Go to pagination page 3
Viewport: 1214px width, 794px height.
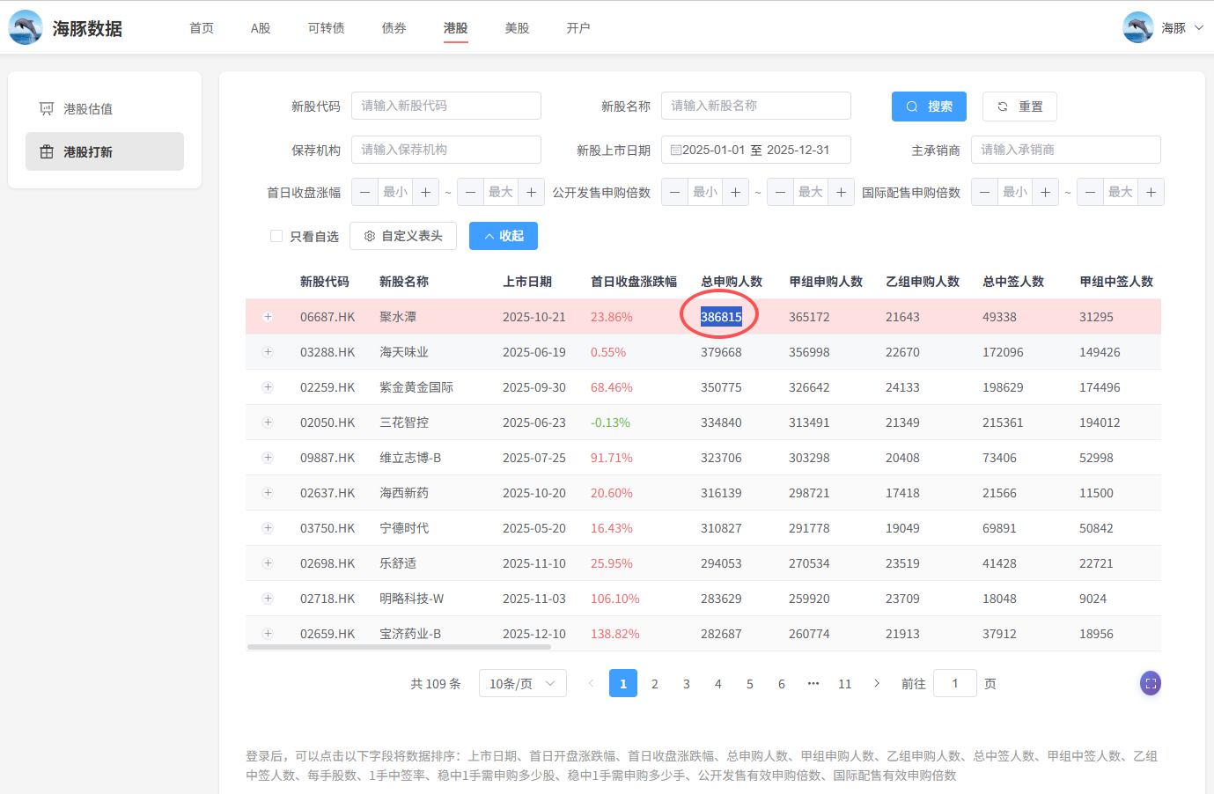point(687,684)
